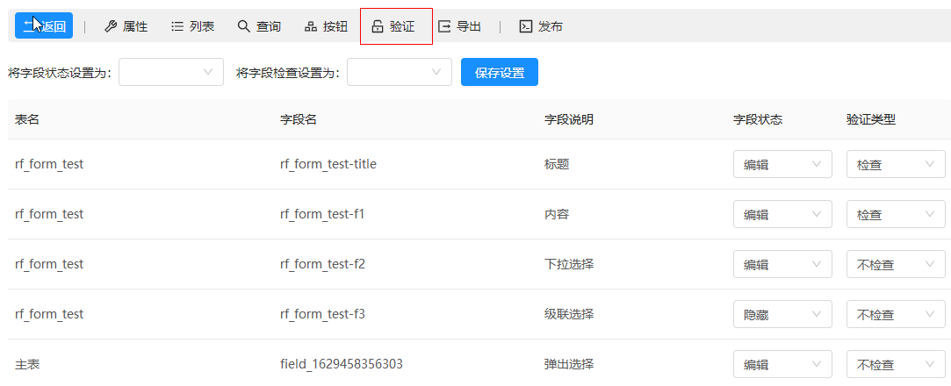This screenshot has width=951, height=386.
Task: Select the rf_form_test-f2 field name cell
Action: point(322,264)
